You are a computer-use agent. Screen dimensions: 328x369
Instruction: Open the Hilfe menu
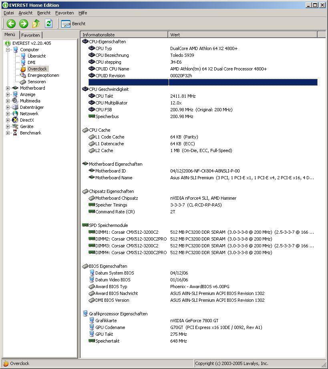[83, 13]
